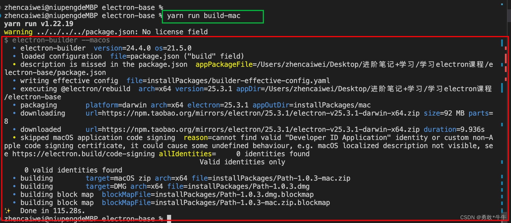Click 'file=installPackages/builder-effective-config.yaml' path
This screenshot has width=511, height=223.
[x=228, y=81]
